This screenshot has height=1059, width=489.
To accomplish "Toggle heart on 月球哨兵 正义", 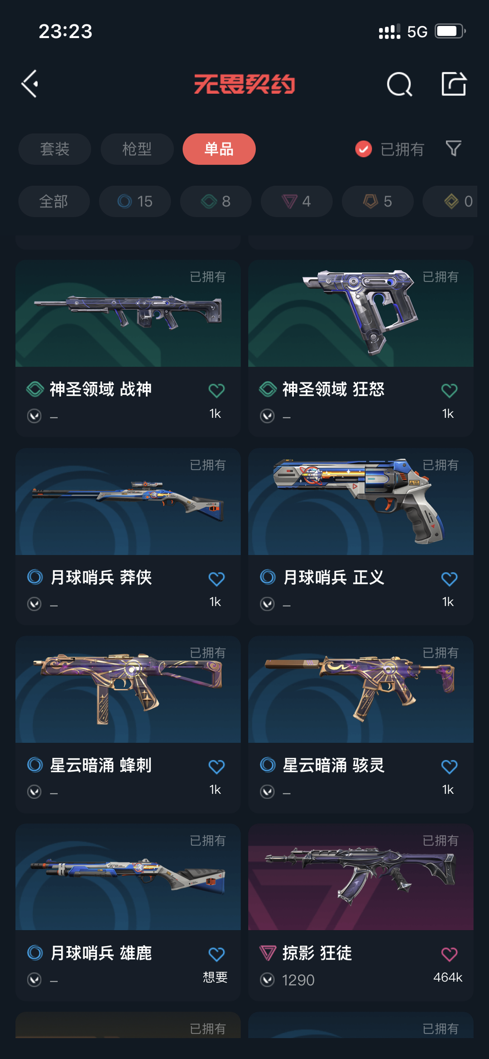I will point(449,579).
